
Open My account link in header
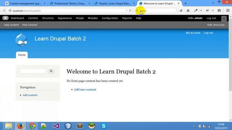pyautogui.click(x=193, y=33)
